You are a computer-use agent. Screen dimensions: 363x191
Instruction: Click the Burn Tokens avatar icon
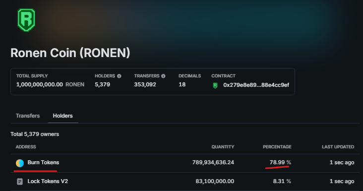[20, 163]
